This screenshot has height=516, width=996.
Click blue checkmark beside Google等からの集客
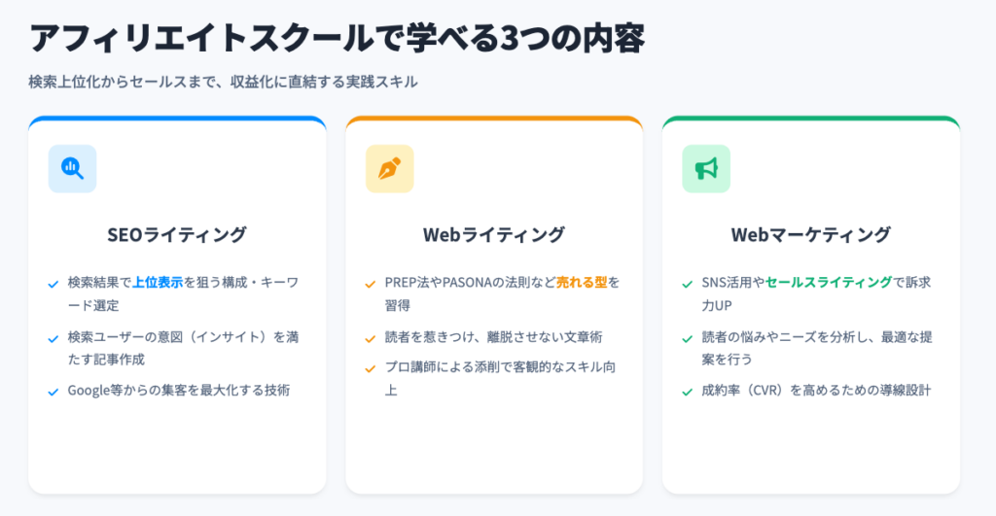(x=53, y=393)
